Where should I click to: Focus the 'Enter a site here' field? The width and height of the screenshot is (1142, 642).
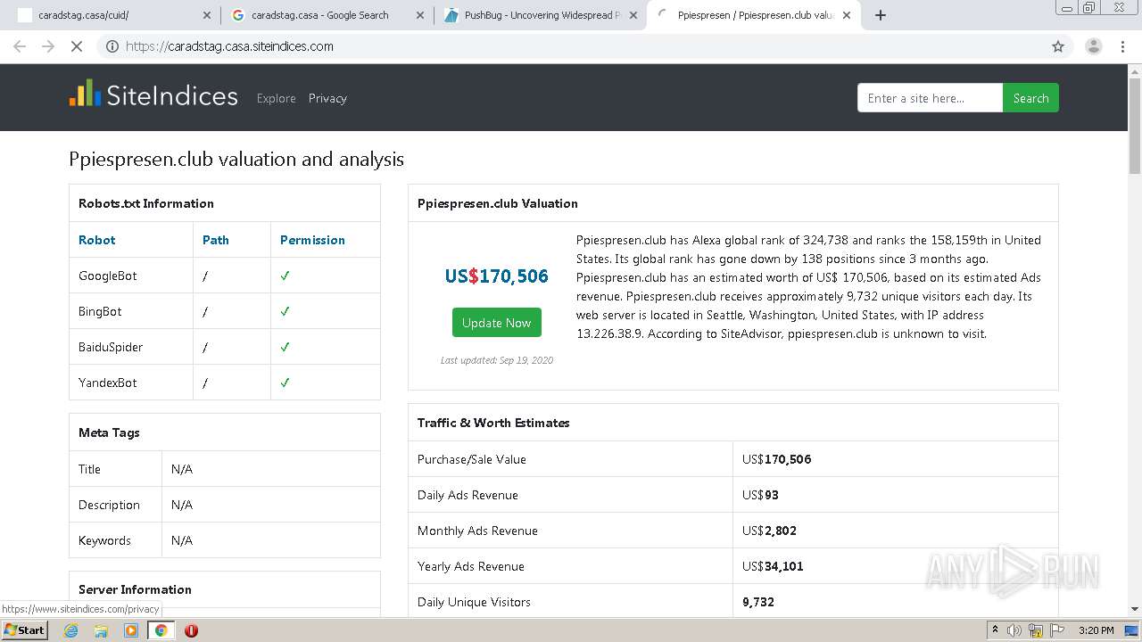[929, 98]
